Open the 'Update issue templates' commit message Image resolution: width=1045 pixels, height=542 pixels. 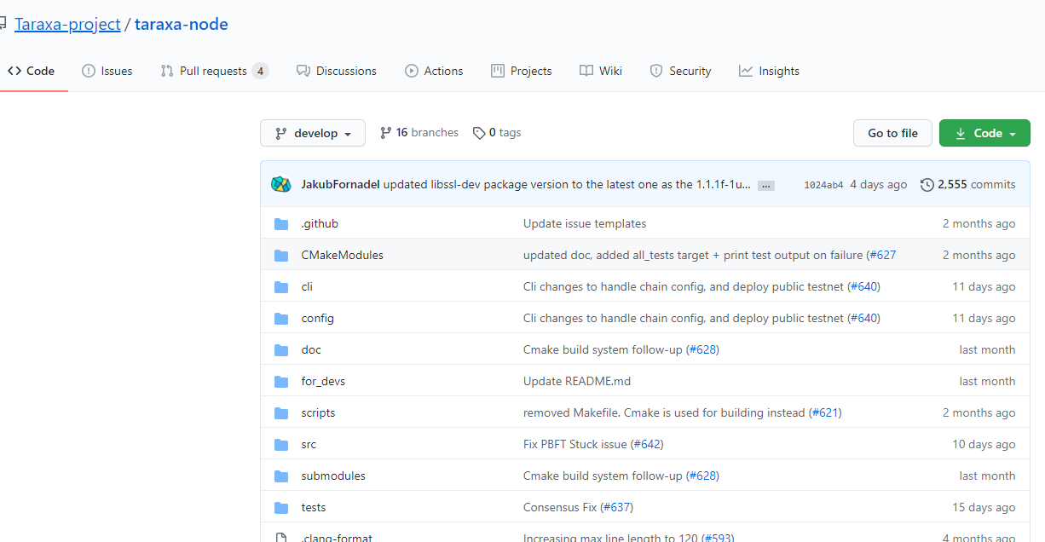coord(585,223)
